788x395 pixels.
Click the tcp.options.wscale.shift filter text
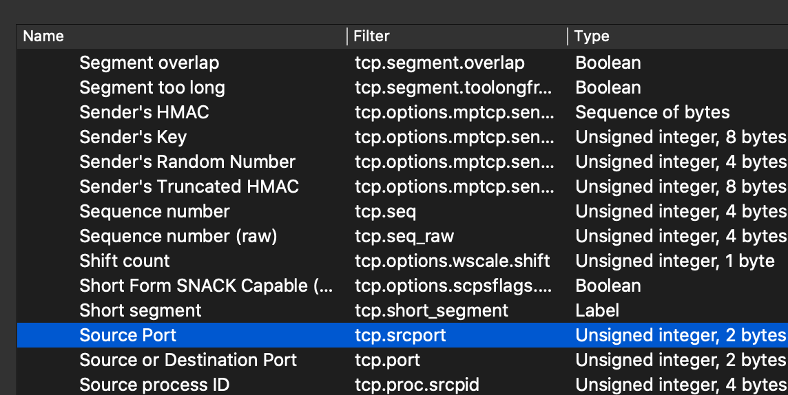click(x=452, y=261)
